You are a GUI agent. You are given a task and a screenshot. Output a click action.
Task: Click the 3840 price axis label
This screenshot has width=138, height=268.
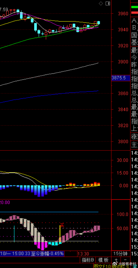pos(123,110)
